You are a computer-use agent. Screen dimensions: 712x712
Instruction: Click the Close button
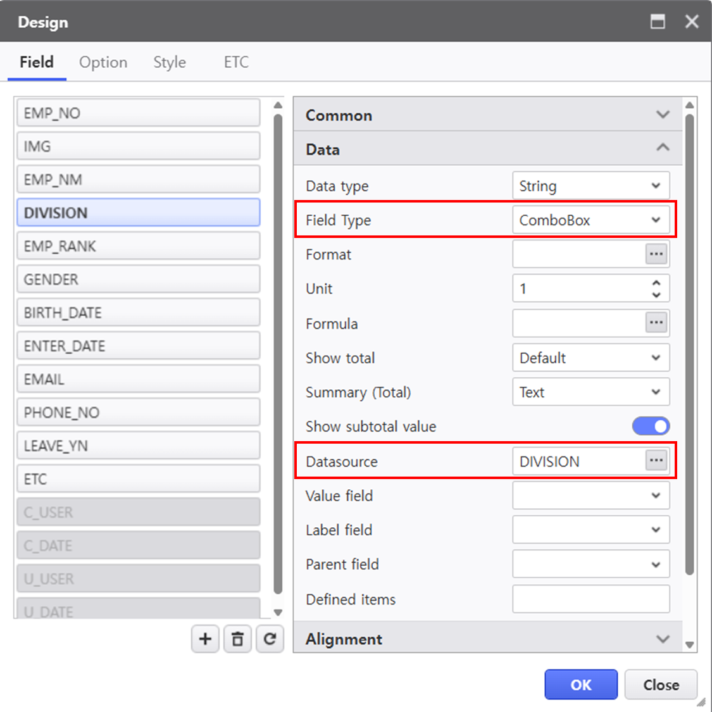[x=661, y=684]
